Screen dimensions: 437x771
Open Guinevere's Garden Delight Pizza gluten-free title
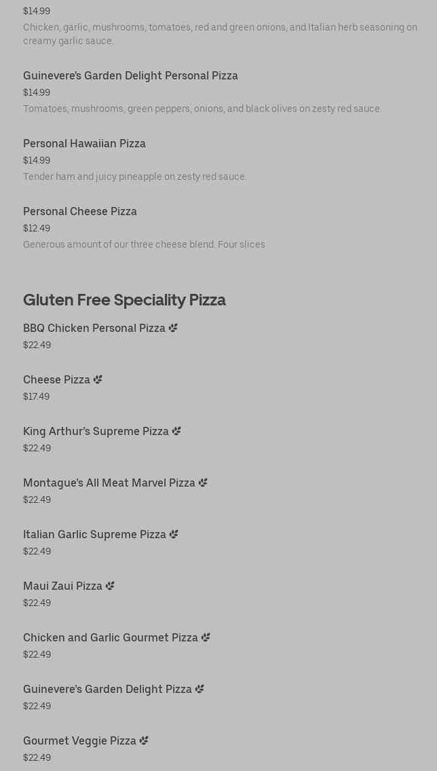pos(107,689)
